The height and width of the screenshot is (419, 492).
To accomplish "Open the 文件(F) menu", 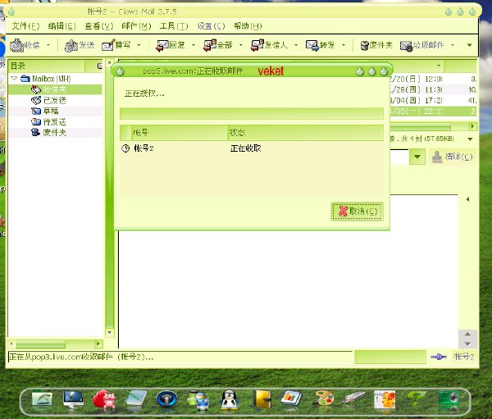I will [x=25, y=26].
